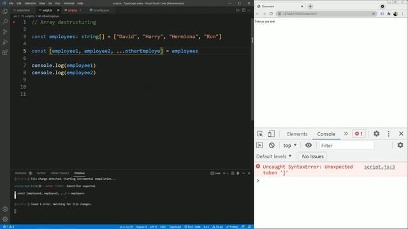This screenshot has width=408, height=229.
Task: Open the Default levels dropdown
Action: click(x=274, y=156)
